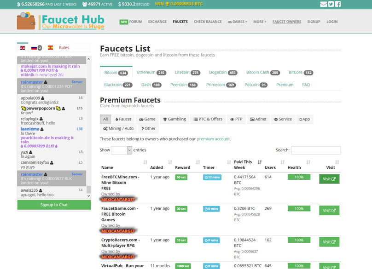Filter premium faucets by App
Image resolution: width=372 pixels, height=269 pixels.
pyautogui.click(x=305, y=119)
